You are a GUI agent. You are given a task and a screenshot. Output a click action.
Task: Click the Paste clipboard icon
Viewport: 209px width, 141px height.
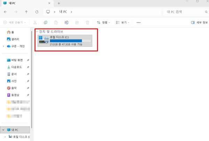click(56, 23)
